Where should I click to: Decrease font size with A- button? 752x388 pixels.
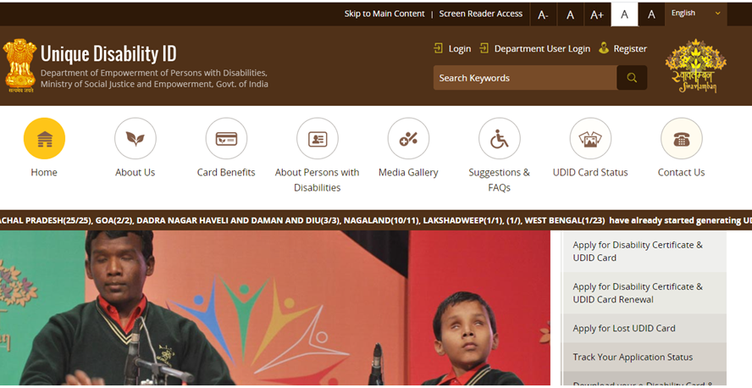(x=543, y=14)
